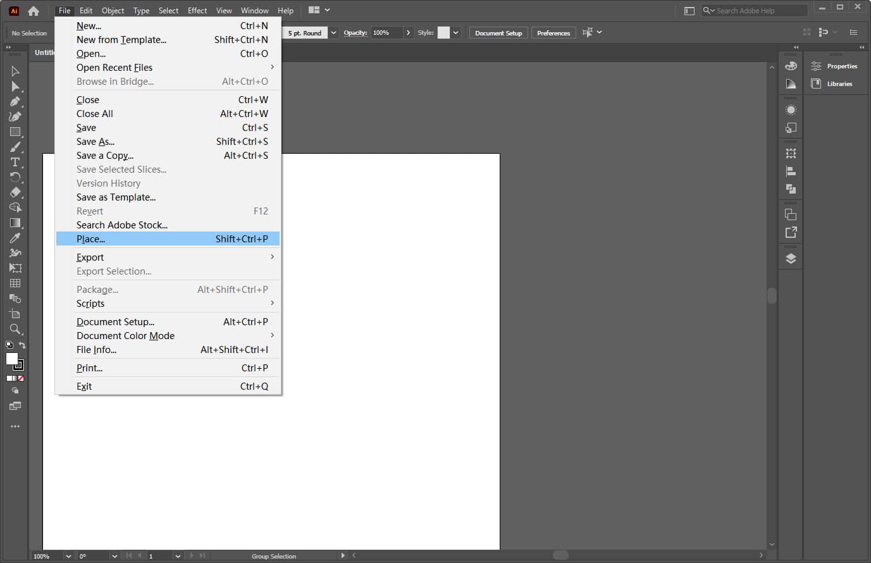Open the Layers panel icon
The width and height of the screenshot is (871, 563).
coord(791,258)
